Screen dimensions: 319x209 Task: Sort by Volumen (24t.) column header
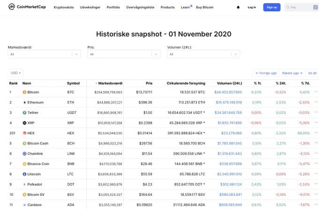(229, 83)
